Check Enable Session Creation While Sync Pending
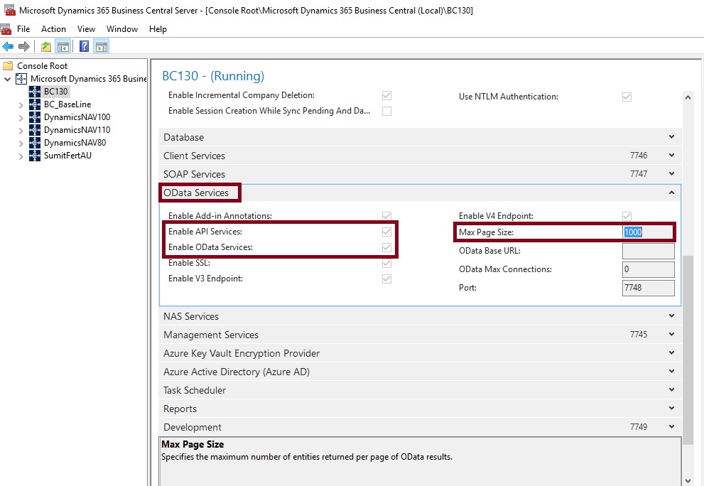Image resolution: width=704 pixels, height=486 pixels. (386, 111)
